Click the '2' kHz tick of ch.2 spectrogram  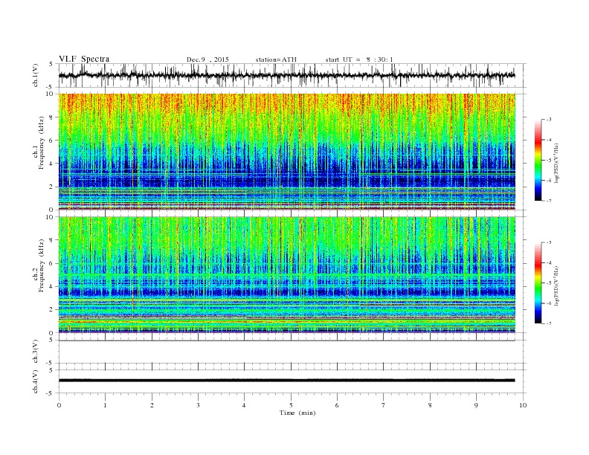coord(52,310)
